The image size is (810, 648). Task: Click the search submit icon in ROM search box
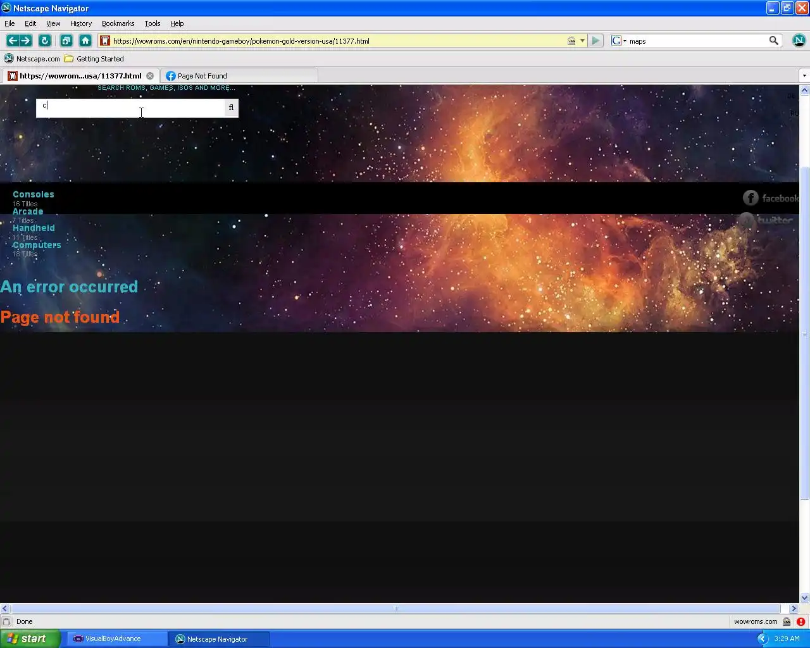[x=231, y=108]
